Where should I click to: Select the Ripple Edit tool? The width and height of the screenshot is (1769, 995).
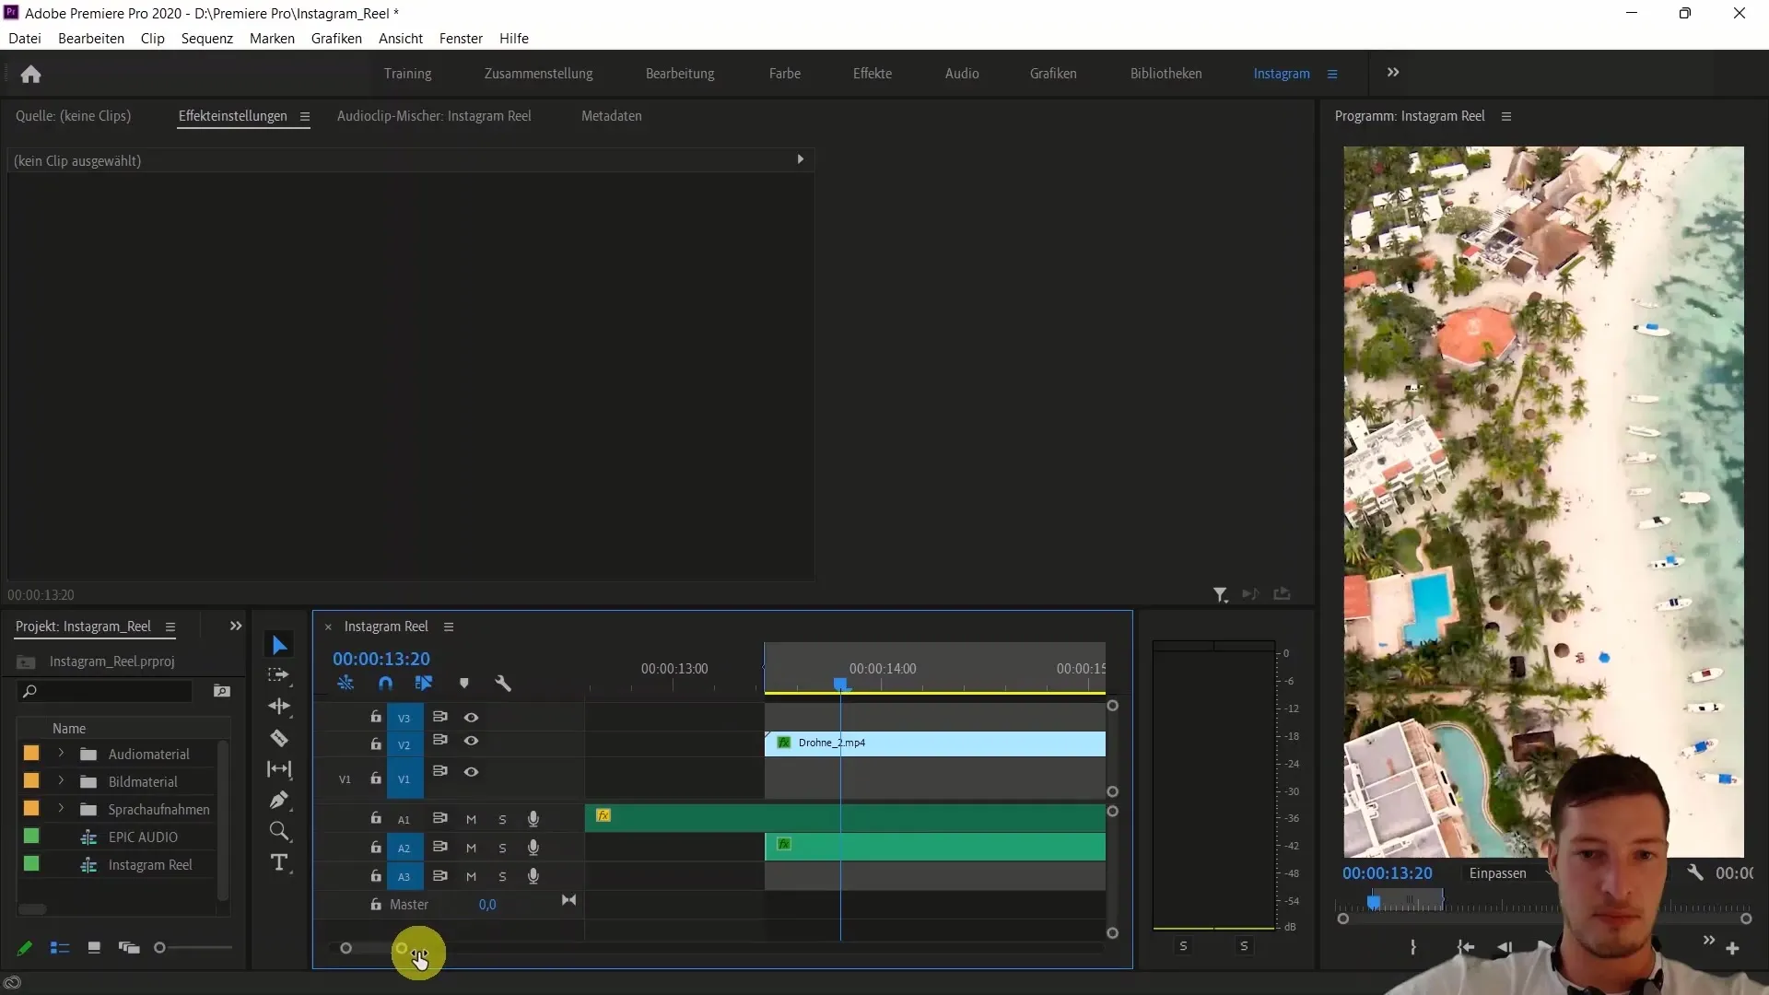279,707
